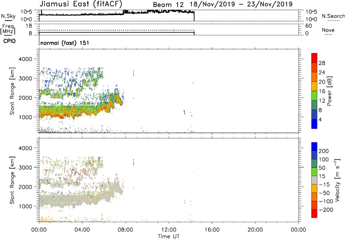Image resolution: width=345 pixels, height=239 pixels.
Task: Click the 'Nave' legend label
Action: (x=328, y=30)
